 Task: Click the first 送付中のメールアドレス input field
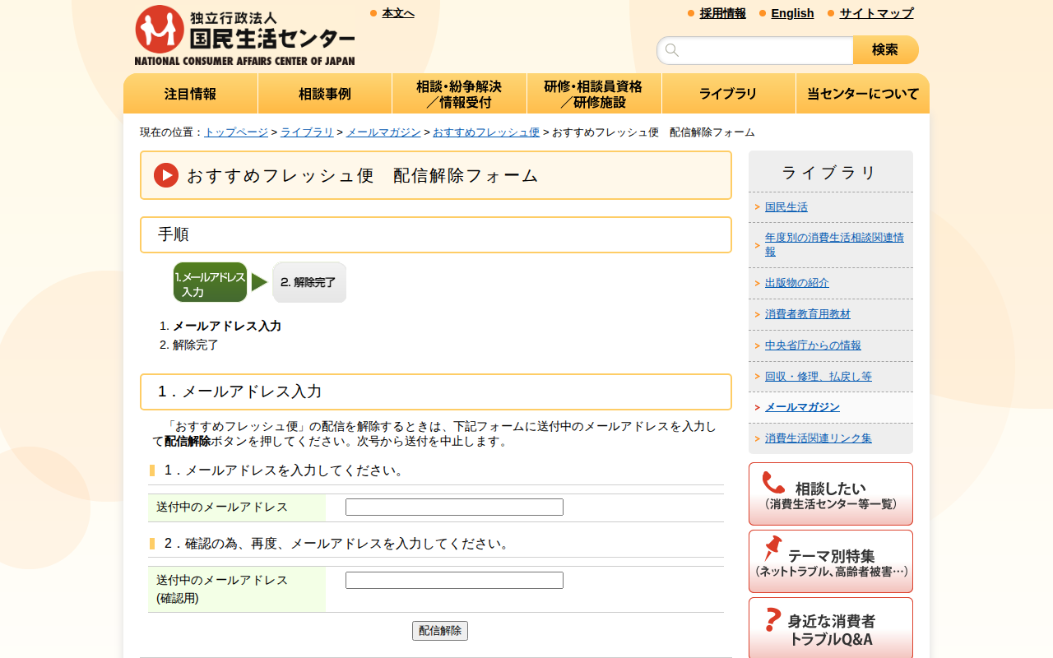454,507
